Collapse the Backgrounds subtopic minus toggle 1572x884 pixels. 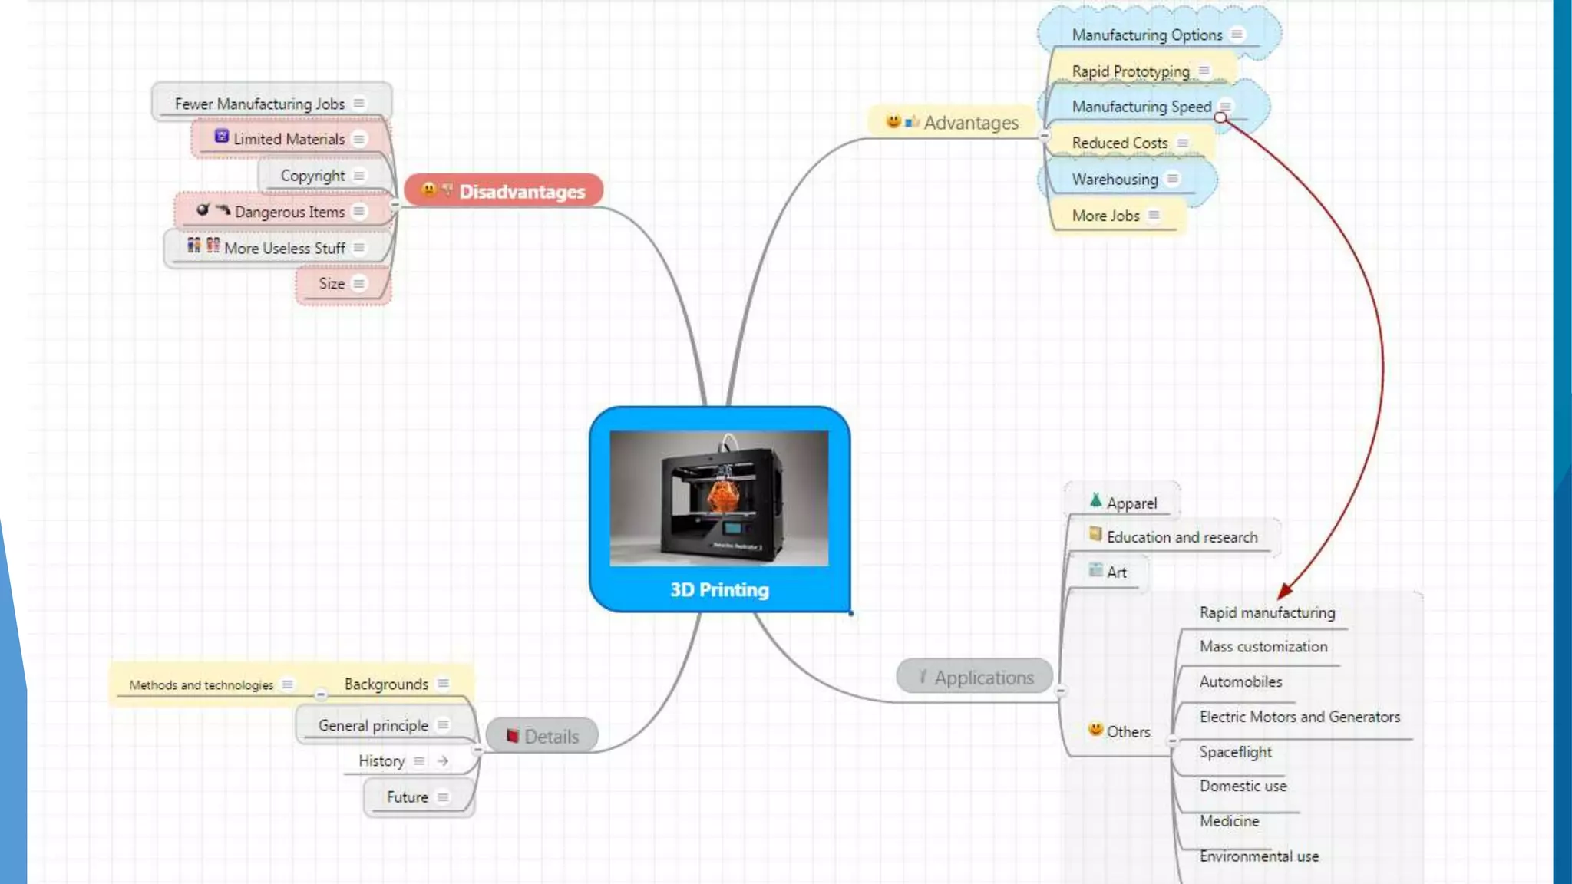[x=321, y=695]
